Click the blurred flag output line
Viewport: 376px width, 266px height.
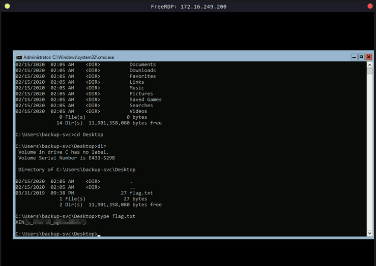click(51, 222)
